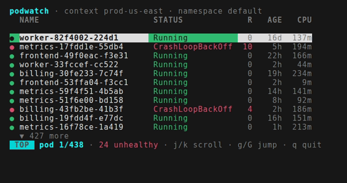Screen dimensions: 347x183
Task: Select pod frontend-49f0eac-f3e31
Action: tap(161, 56)
